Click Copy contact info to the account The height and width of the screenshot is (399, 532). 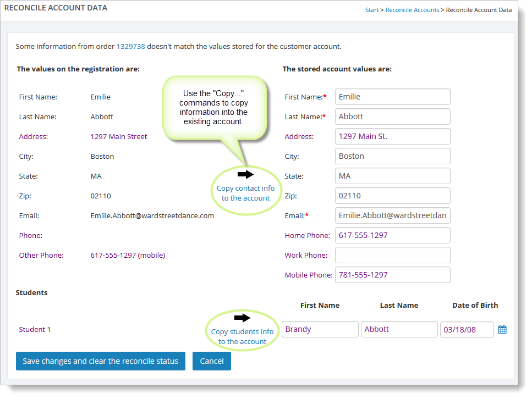point(245,193)
